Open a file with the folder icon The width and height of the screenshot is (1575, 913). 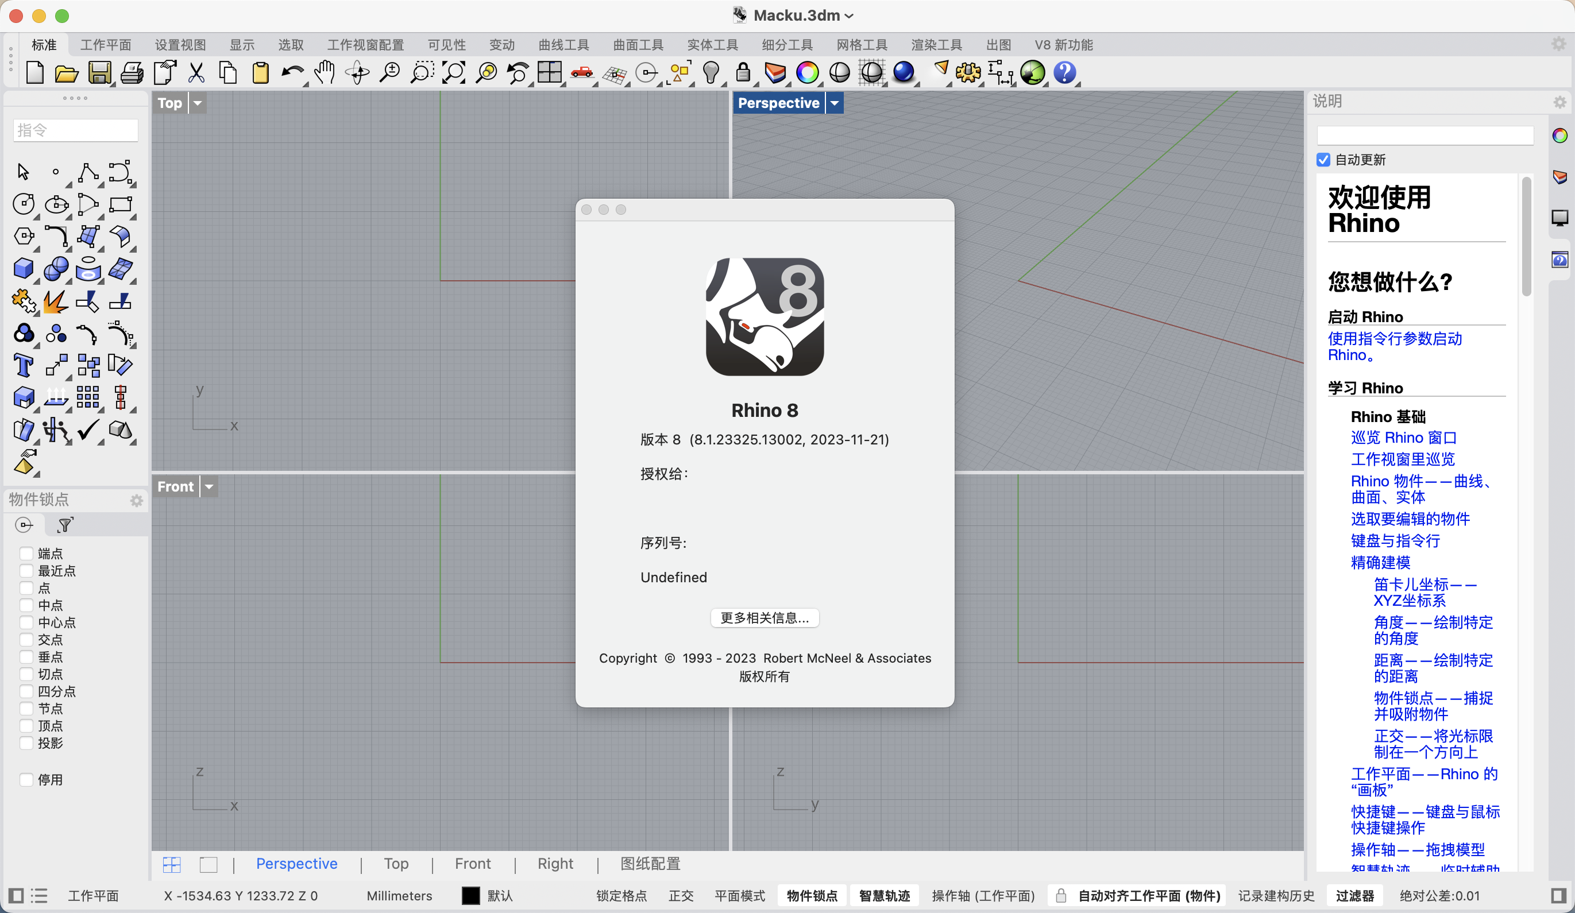[66, 73]
